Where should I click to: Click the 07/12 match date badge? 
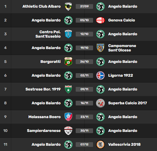[85, 145]
